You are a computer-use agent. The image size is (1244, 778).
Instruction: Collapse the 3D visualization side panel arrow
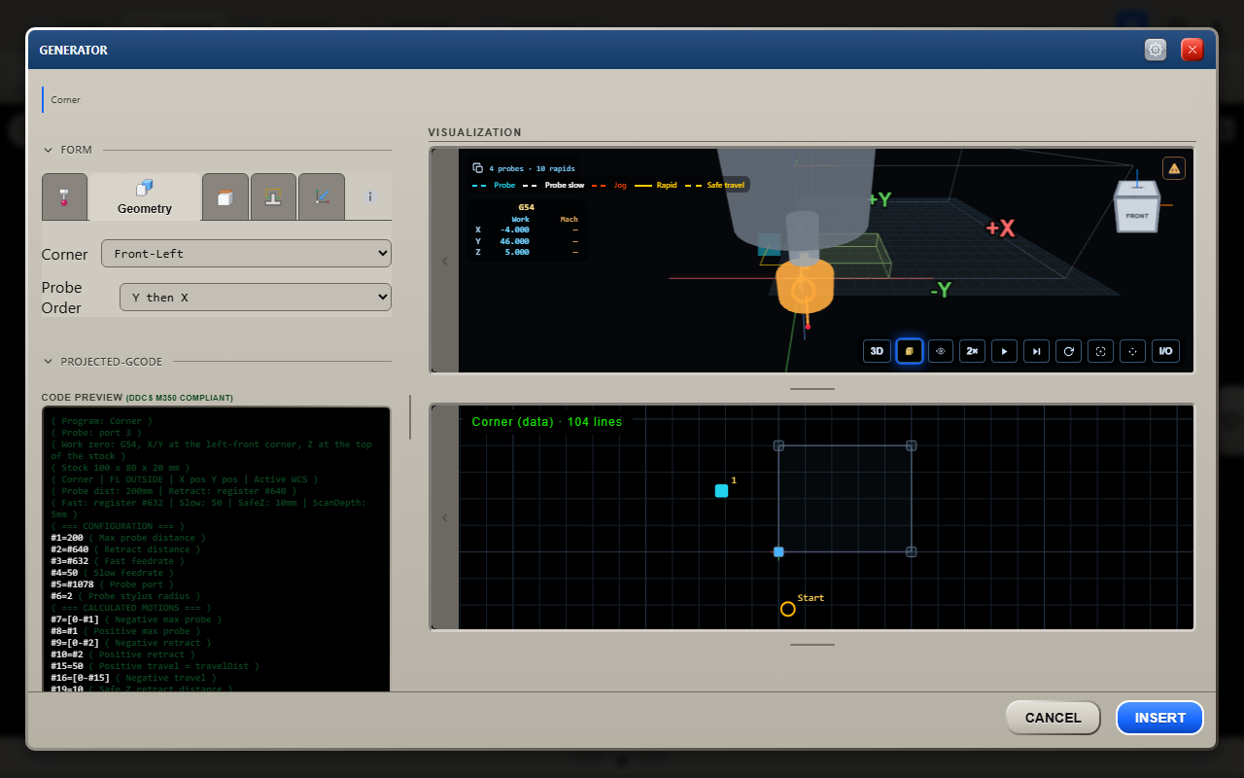[445, 261]
